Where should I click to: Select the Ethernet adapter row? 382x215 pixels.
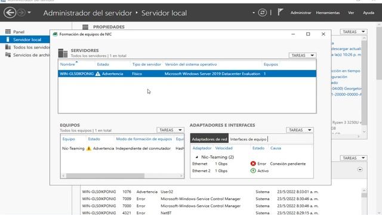click(x=252, y=164)
